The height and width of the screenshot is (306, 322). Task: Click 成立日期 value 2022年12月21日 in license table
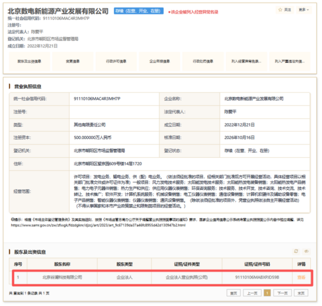click(x=239, y=125)
